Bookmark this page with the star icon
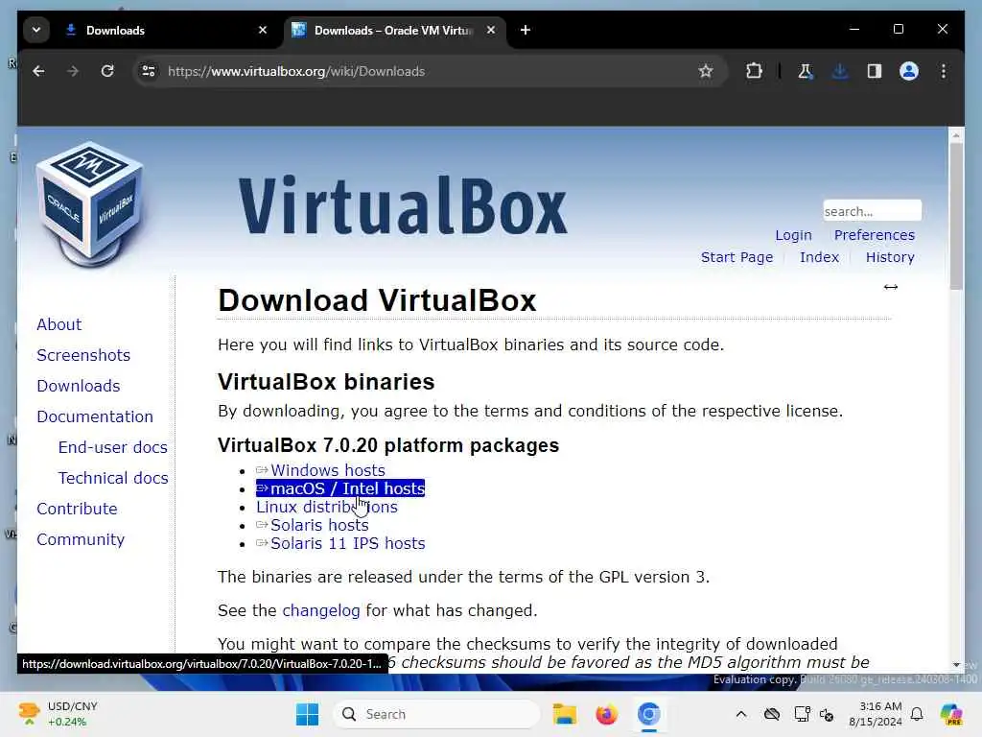 click(x=706, y=71)
